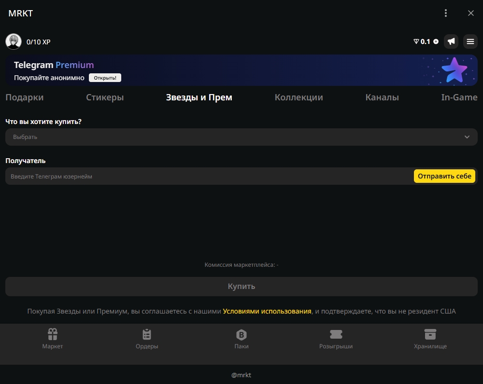Image resolution: width=483 pixels, height=384 pixels.
Task: Open Хранилище storage box icon
Action: [430, 334]
